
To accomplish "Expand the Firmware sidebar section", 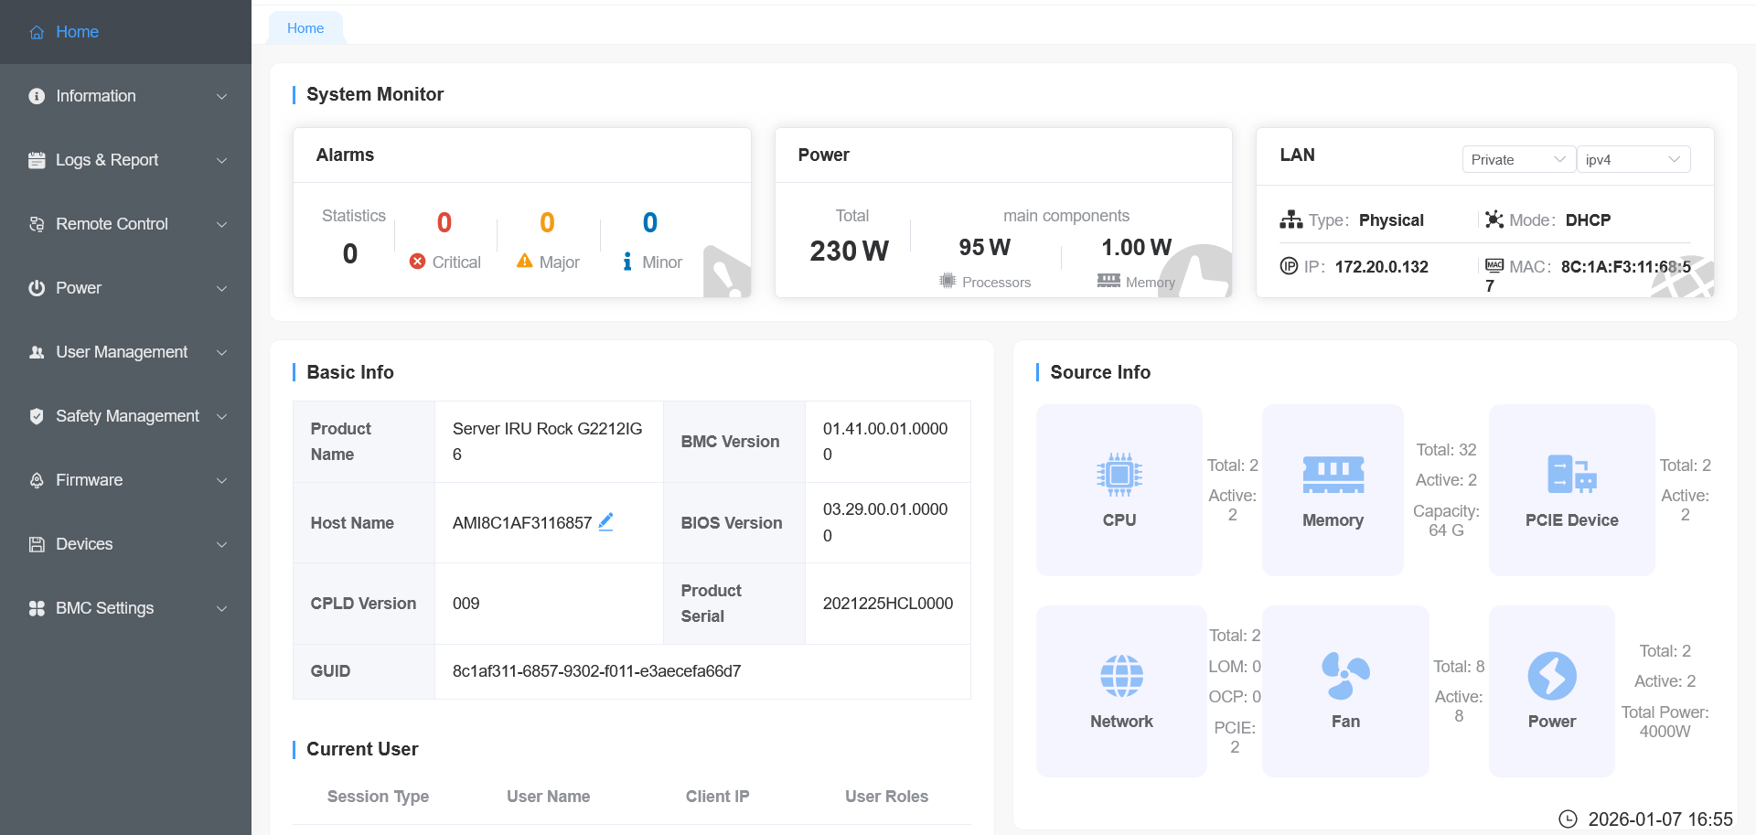I will coord(126,480).
